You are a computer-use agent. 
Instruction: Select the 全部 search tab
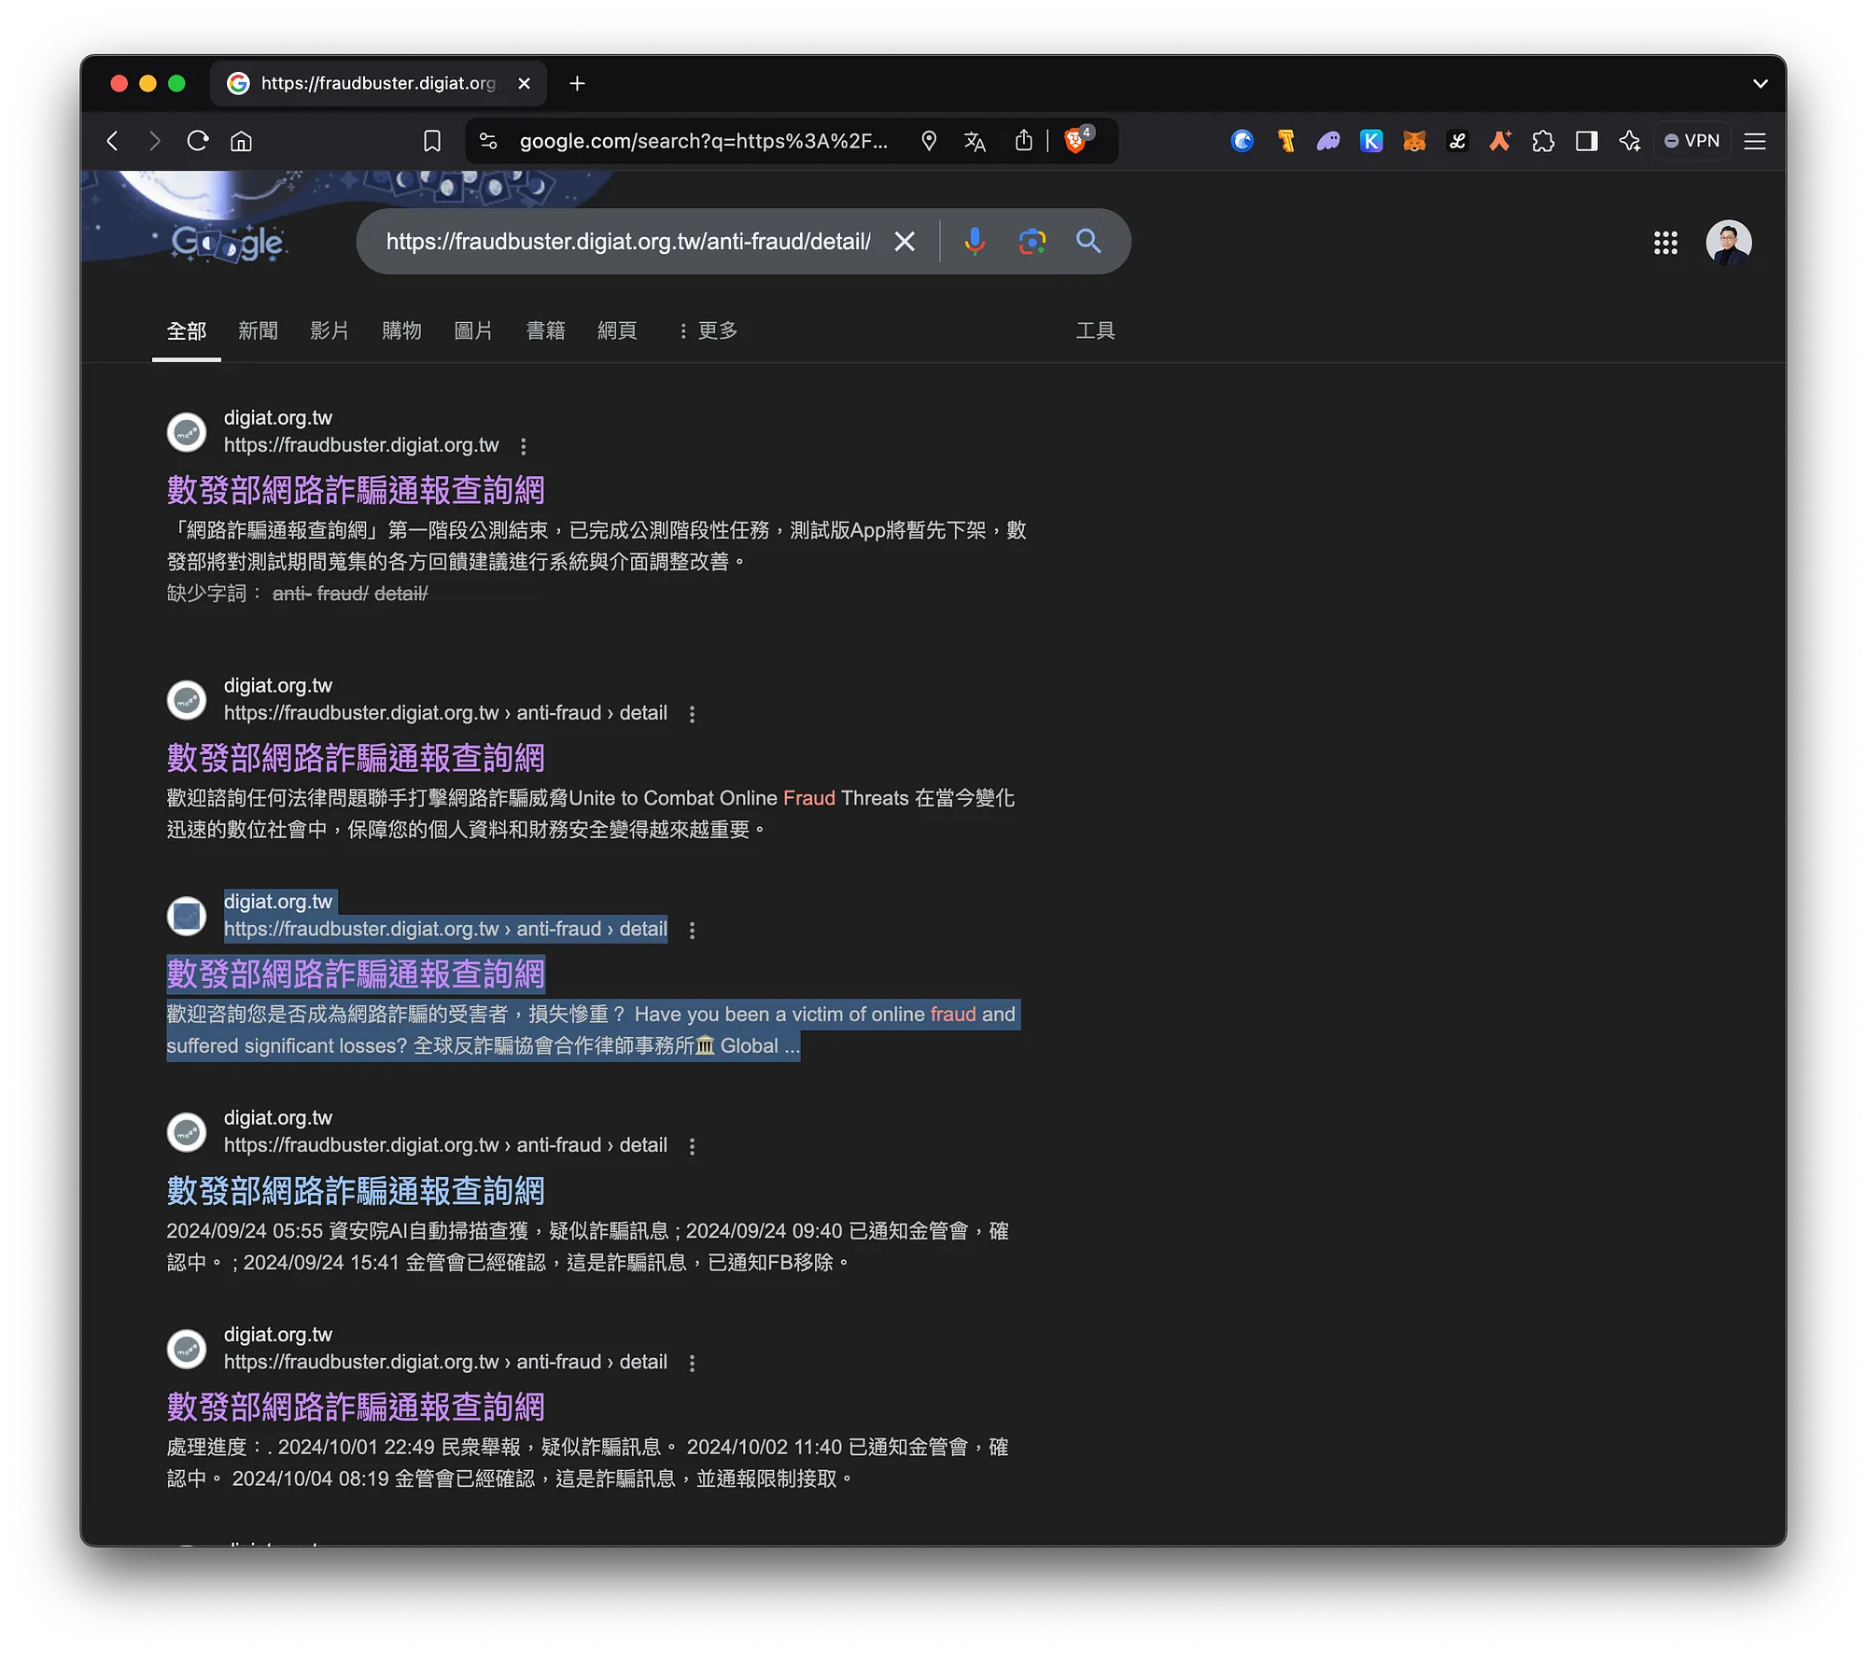(187, 330)
